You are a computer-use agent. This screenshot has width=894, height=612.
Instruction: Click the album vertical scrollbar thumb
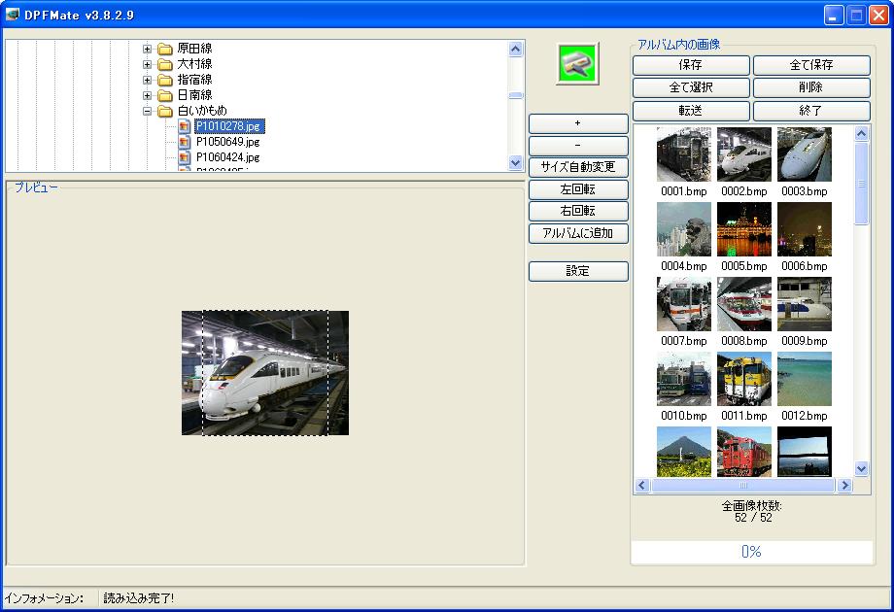(x=862, y=184)
